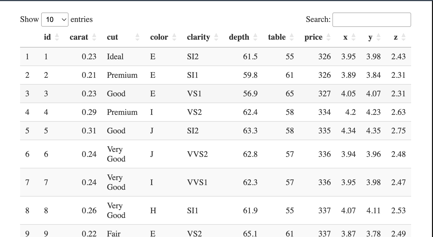Screen dimensions: 433x237
Task: Open the Show entries count dropdown
Action: click(55, 20)
